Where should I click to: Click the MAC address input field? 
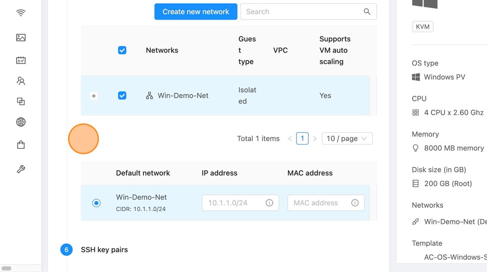pyautogui.click(x=320, y=203)
